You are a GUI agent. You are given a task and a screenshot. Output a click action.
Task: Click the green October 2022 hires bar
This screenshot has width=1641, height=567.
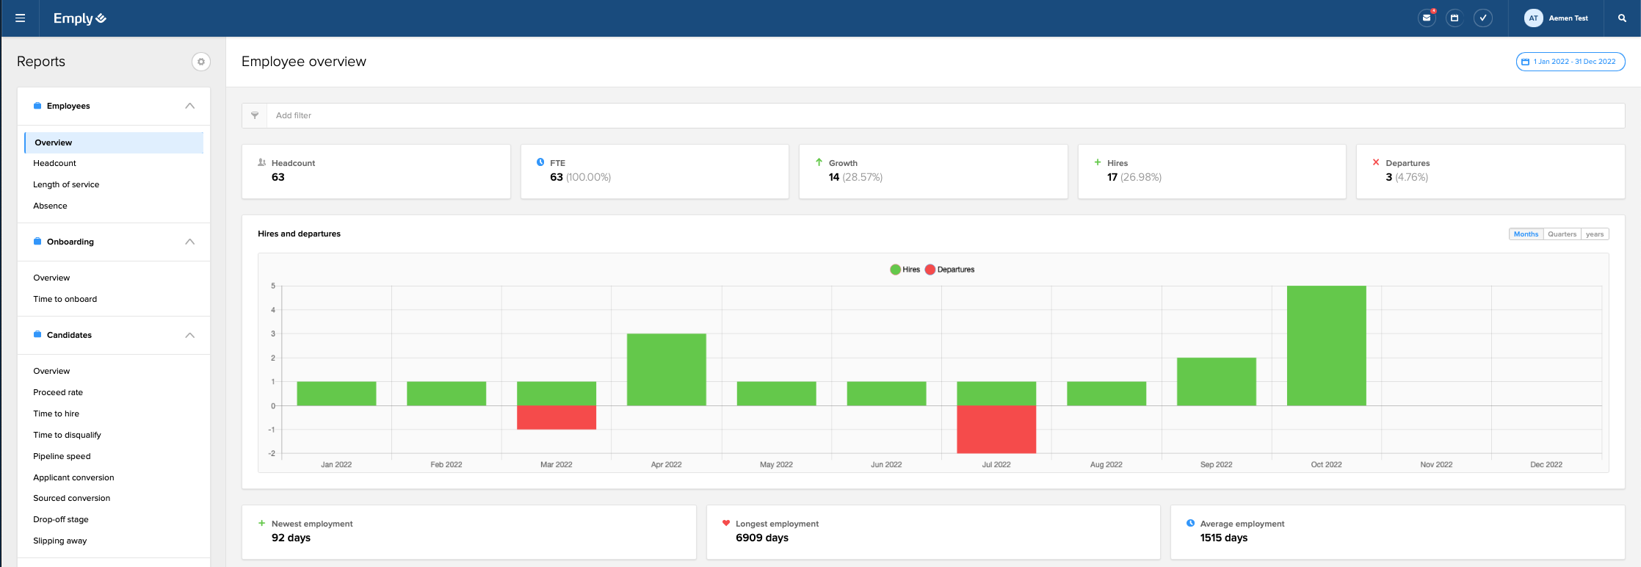click(1326, 345)
